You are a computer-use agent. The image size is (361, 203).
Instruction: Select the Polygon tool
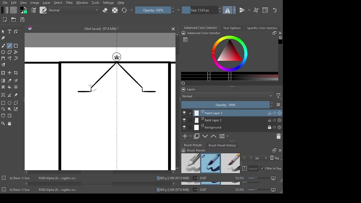[x=10, y=52]
